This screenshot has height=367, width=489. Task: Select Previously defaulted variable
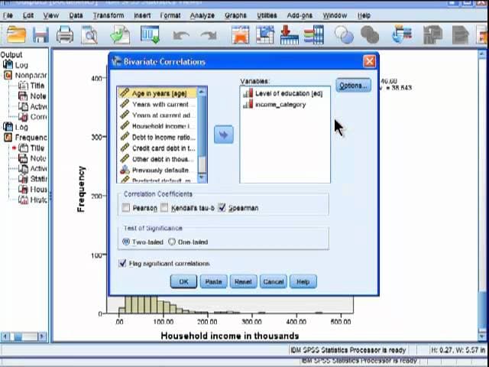point(157,170)
